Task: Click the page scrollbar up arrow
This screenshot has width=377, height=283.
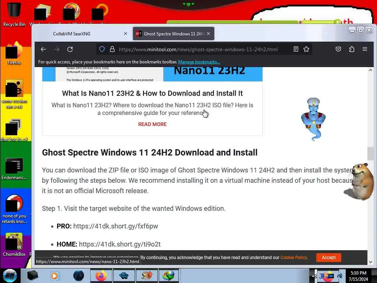Action: tap(370, 70)
